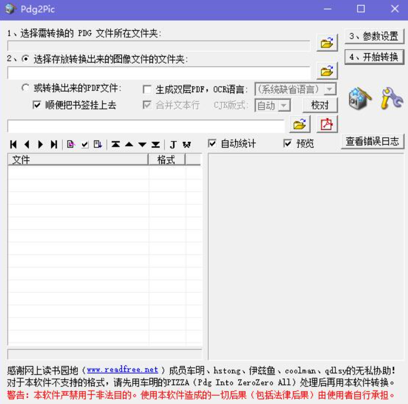Click the 文件 column header
408x404 pixels.
[78, 159]
